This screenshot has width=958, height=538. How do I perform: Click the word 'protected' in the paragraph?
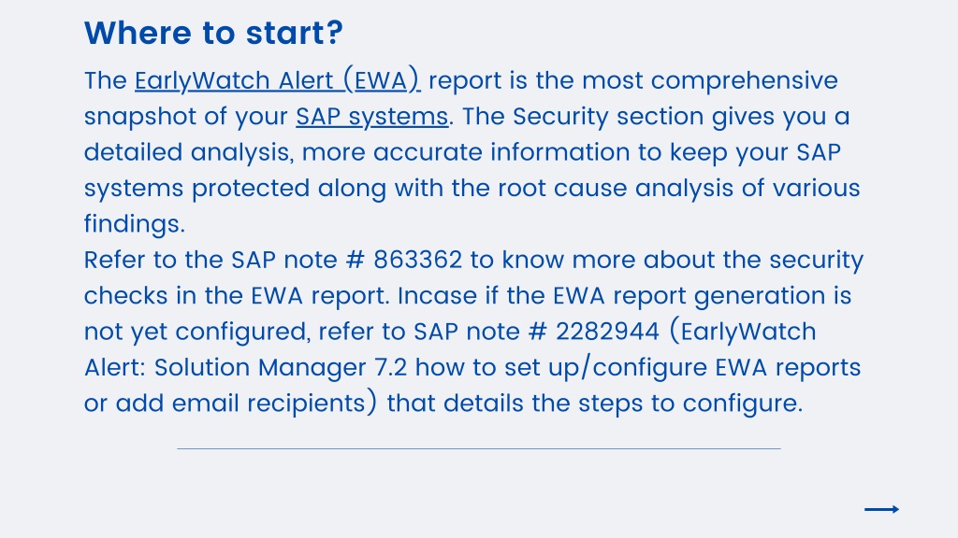[251, 188]
